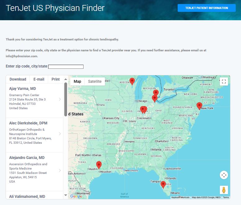This screenshot has height=205, width=241.
Task: Open the map Terms link
Action: 226,198
